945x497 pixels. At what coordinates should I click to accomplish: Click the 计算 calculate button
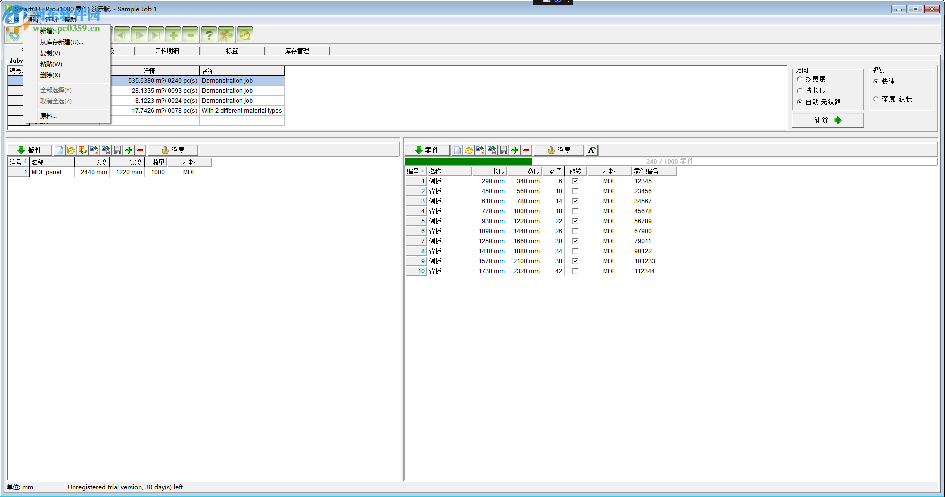(x=828, y=120)
